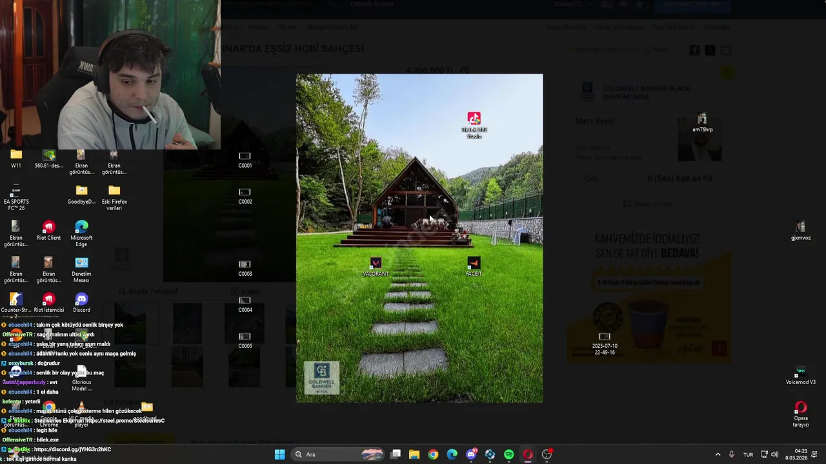Select the C0004 video file
Image resolution: width=826 pixels, height=464 pixels.
(x=245, y=304)
